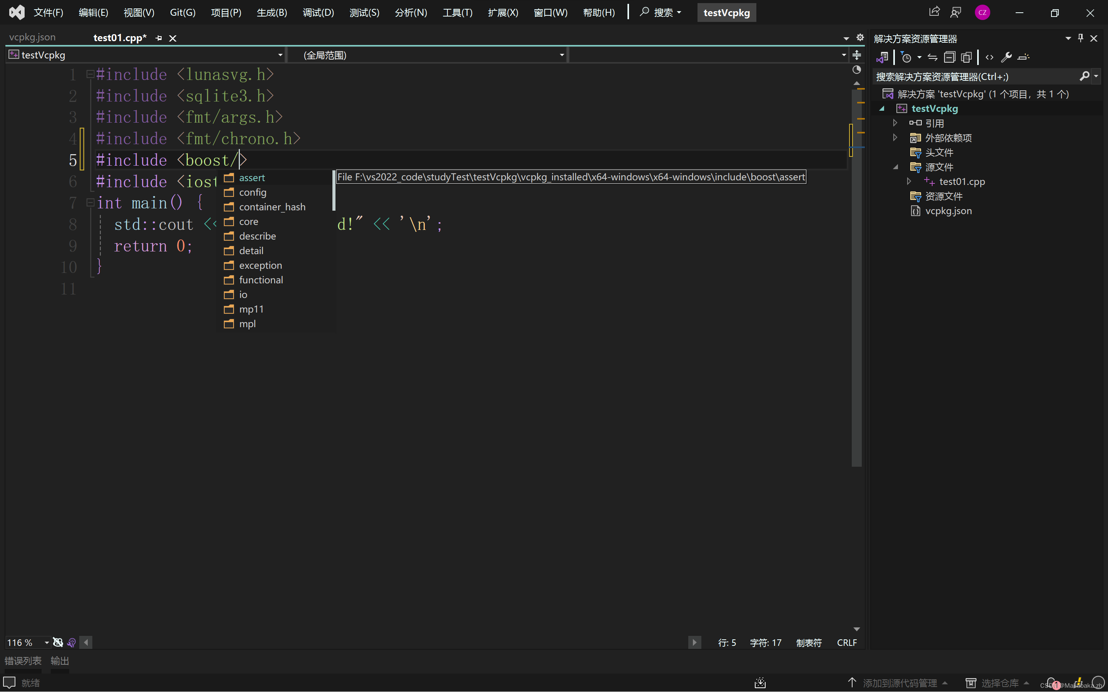Select 'core' from autocomplete list
The width and height of the screenshot is (1108, 692).
pos(248,221)
